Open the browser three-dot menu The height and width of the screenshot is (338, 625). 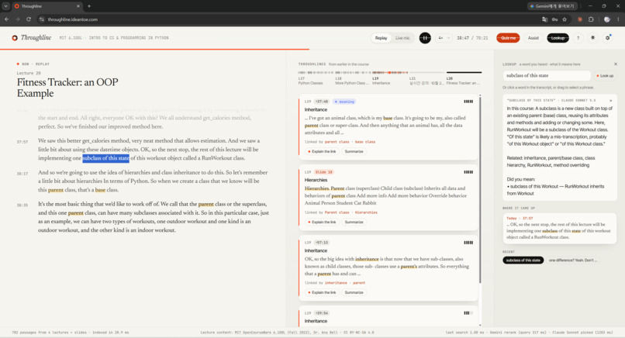pyautogui.click(x=618, y=19)
